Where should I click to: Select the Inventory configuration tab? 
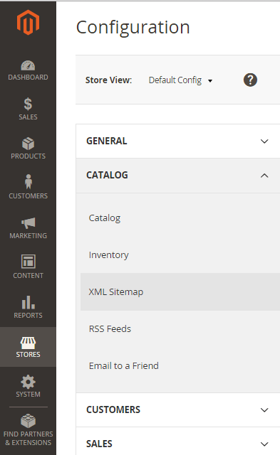coord(180,255)
